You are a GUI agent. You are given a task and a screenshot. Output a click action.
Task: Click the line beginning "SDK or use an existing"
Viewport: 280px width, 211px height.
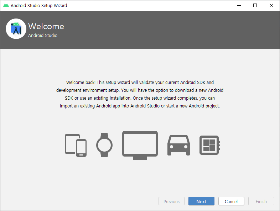tap(140, 98)
